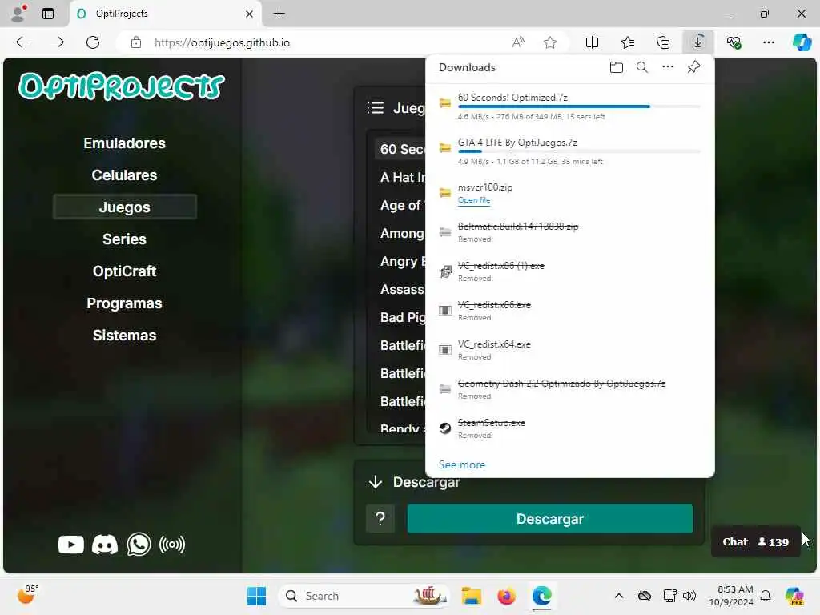
Task: Open Collections toolbar icon
Action: (x=662, y=42)
